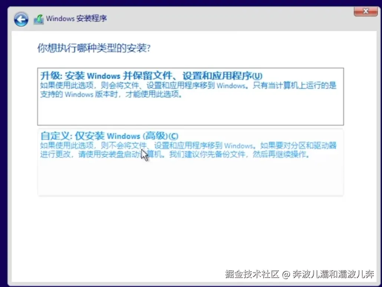The image size is (382, 287).
Task: Close the Windows 安装程序 window
Action: [365, 11]
